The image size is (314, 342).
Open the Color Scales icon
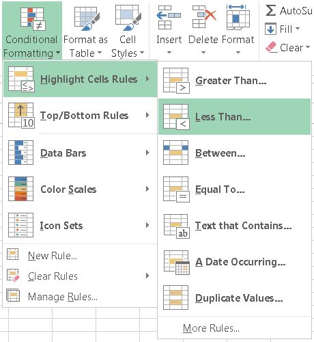point(20,189)
